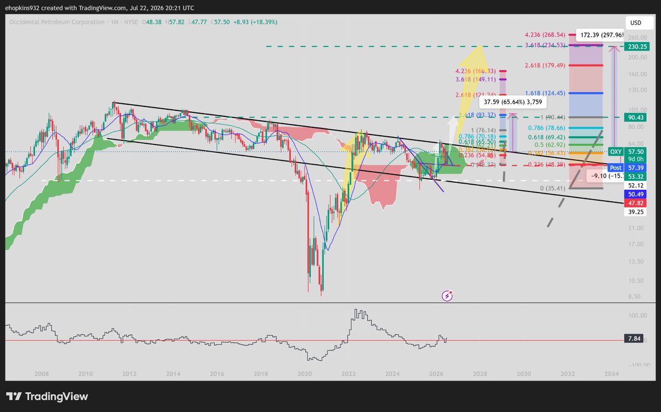Click the 9d 0h bar countdown label
This screenshot has width=661, height=412.
coord(635,159)
